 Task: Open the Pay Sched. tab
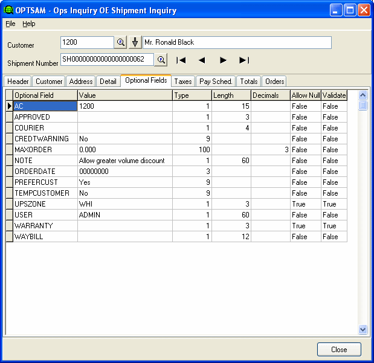pos(216,82)
